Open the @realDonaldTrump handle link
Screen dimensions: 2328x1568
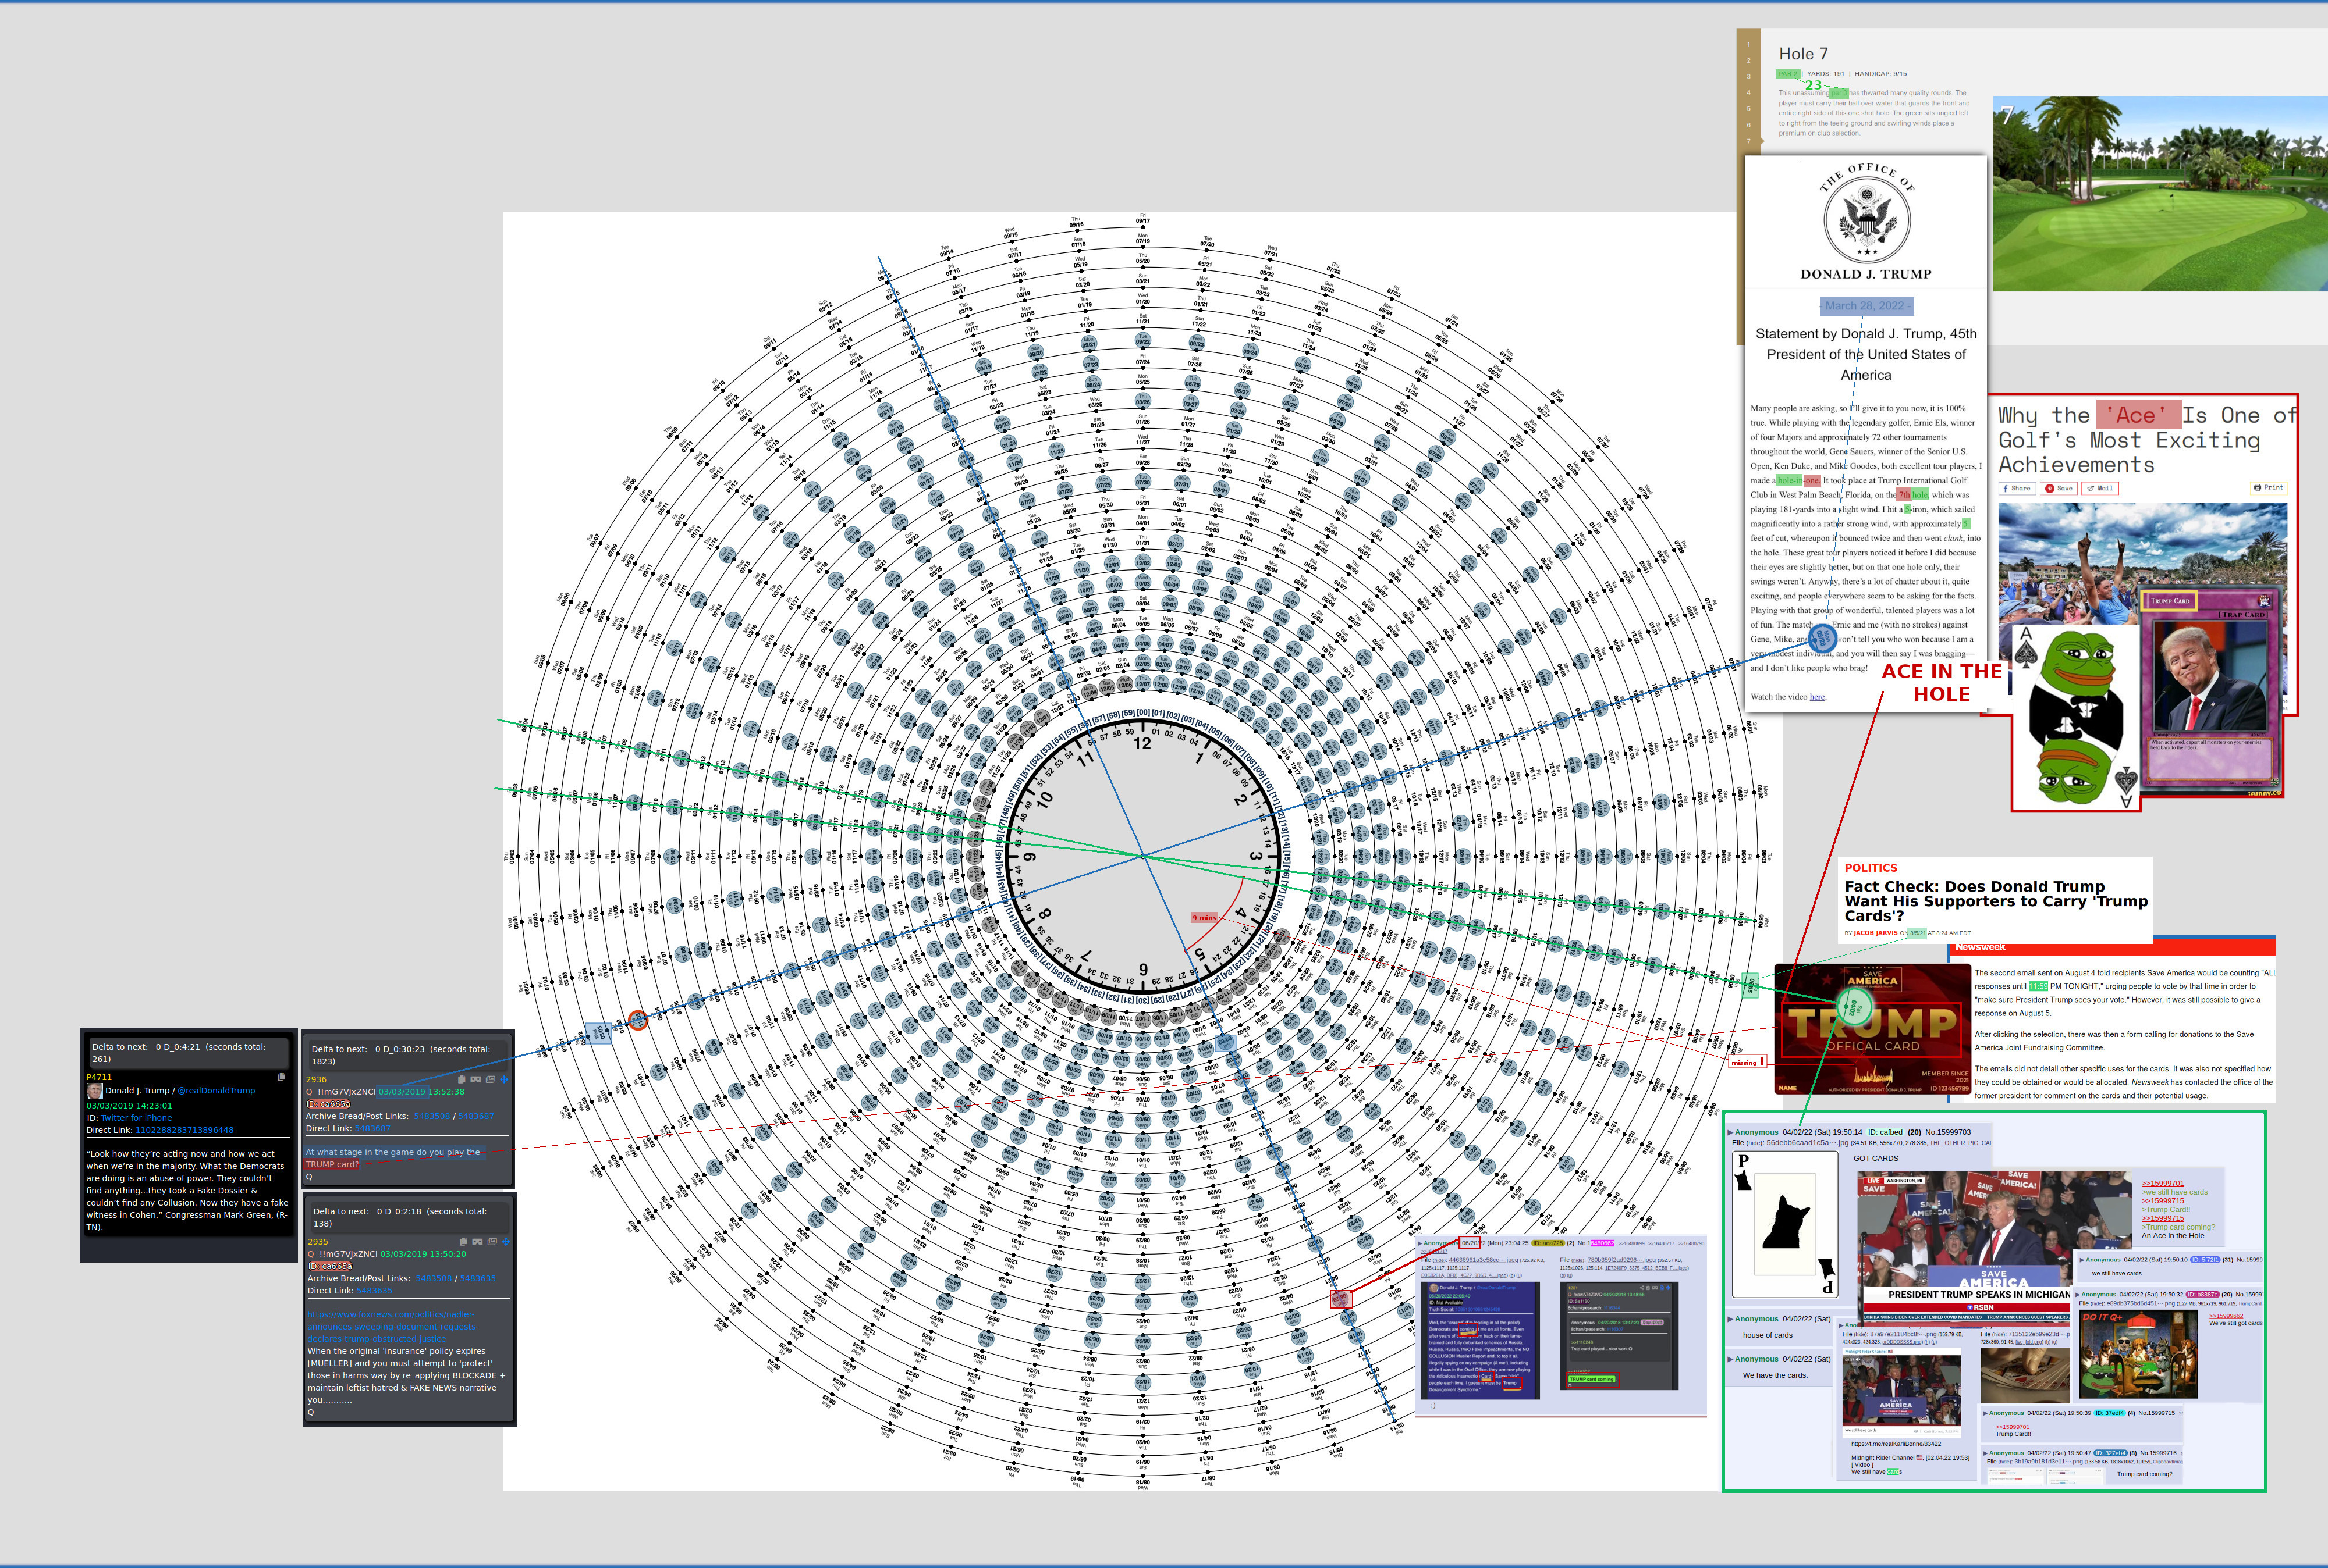point(216,1091)
